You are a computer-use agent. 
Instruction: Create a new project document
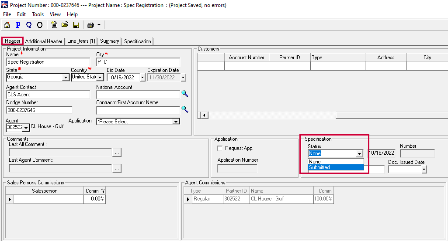coord(54,25)
